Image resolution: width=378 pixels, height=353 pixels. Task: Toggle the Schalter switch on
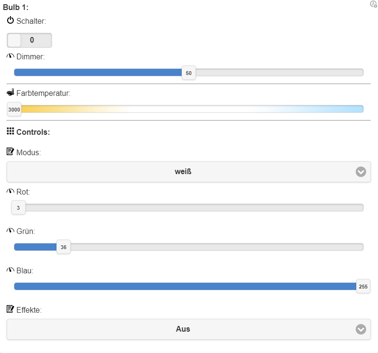29,40
